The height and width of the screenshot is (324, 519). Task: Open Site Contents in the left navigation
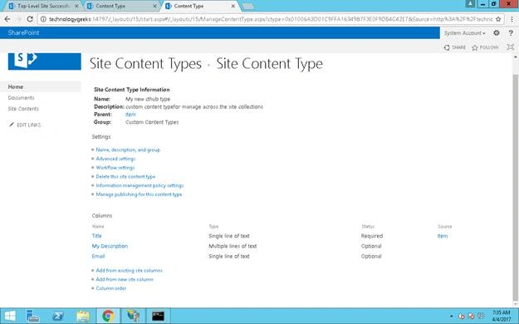[x=23, y=109]
